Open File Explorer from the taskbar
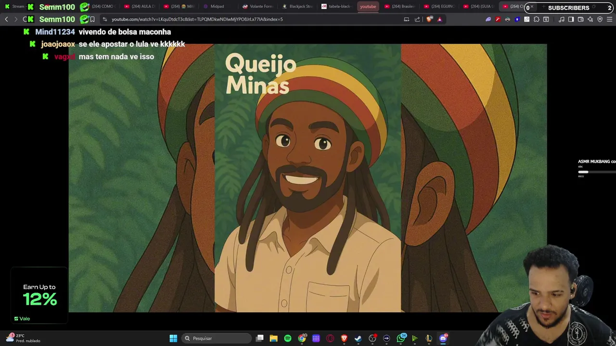The width and height of the screenshot is (616, 346). point(274,338)
